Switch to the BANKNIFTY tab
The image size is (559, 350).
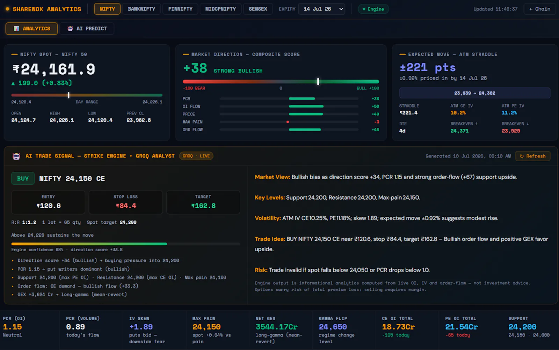pyautogui.click(x=141, y=9)
